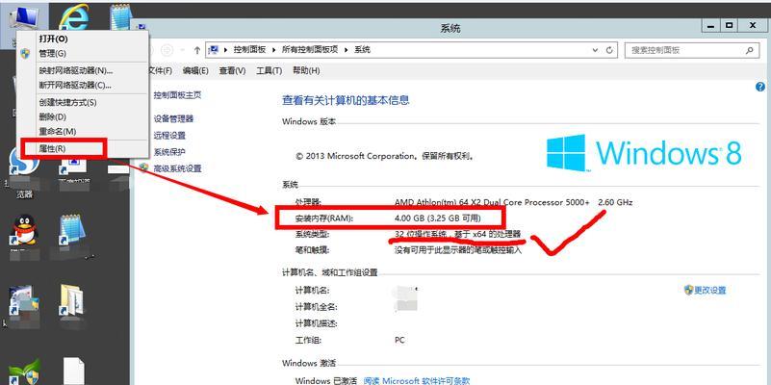Open the 控制面板主页 link
771x385 pixels.
177,95
